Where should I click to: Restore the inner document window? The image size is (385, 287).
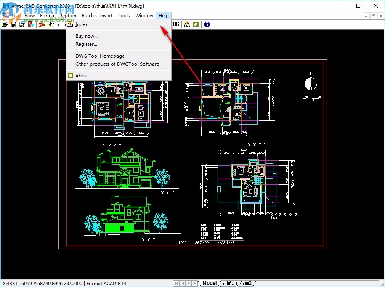point(374,16)
